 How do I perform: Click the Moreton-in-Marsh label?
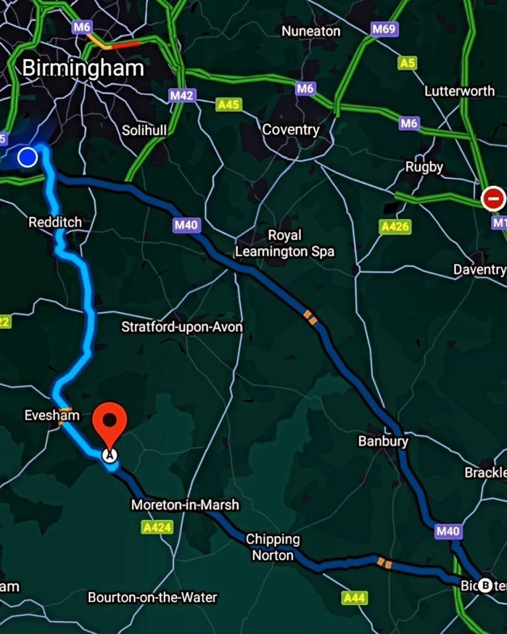(x=185, y=505)
